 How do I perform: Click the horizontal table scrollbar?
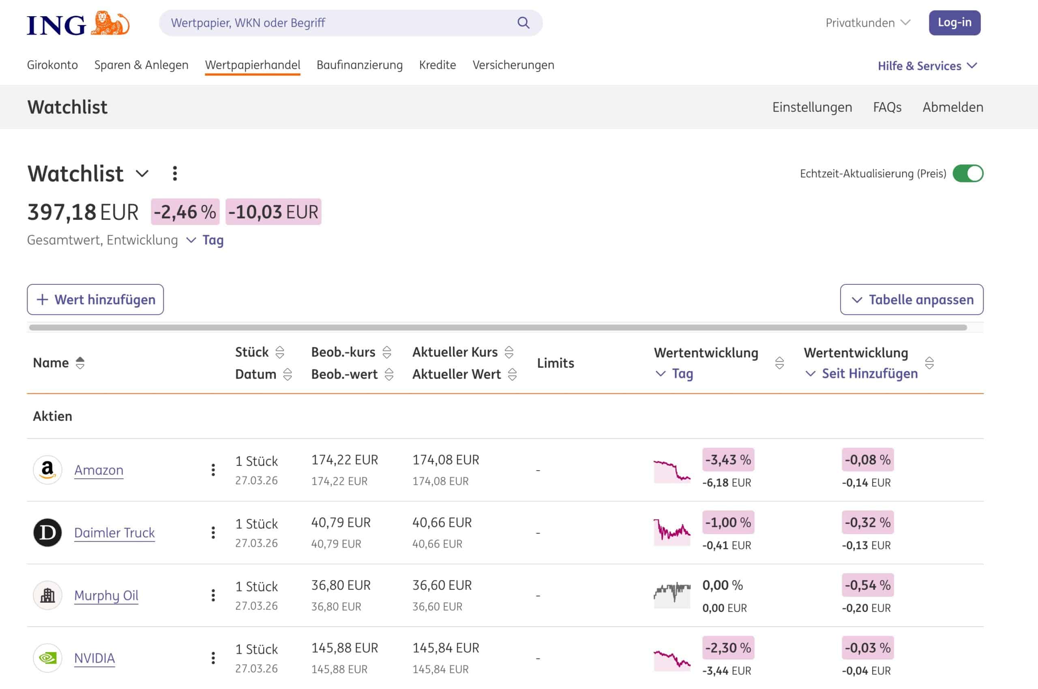(497, 327)
